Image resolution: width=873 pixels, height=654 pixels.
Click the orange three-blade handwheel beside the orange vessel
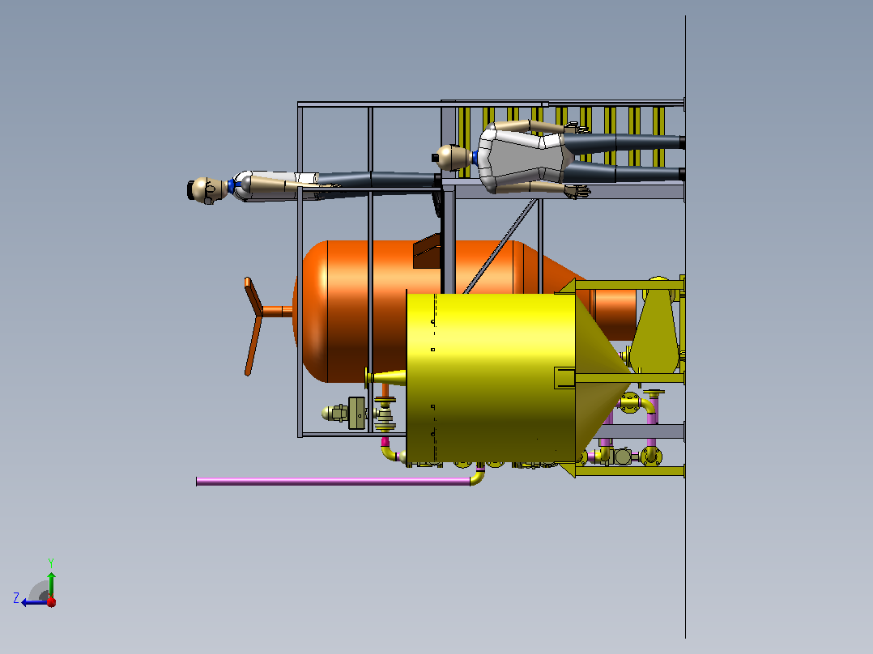(x=254, y=325)
